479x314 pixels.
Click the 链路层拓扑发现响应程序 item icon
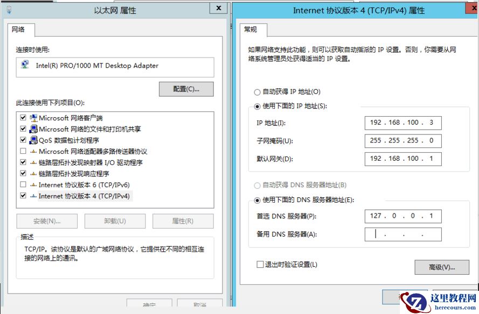(x=33, y=174)
